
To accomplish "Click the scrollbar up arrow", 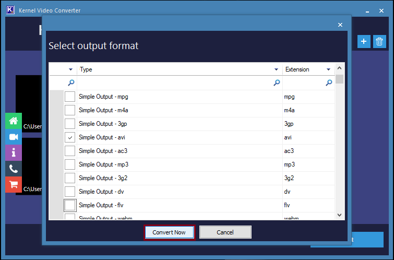I will (340, 68).
